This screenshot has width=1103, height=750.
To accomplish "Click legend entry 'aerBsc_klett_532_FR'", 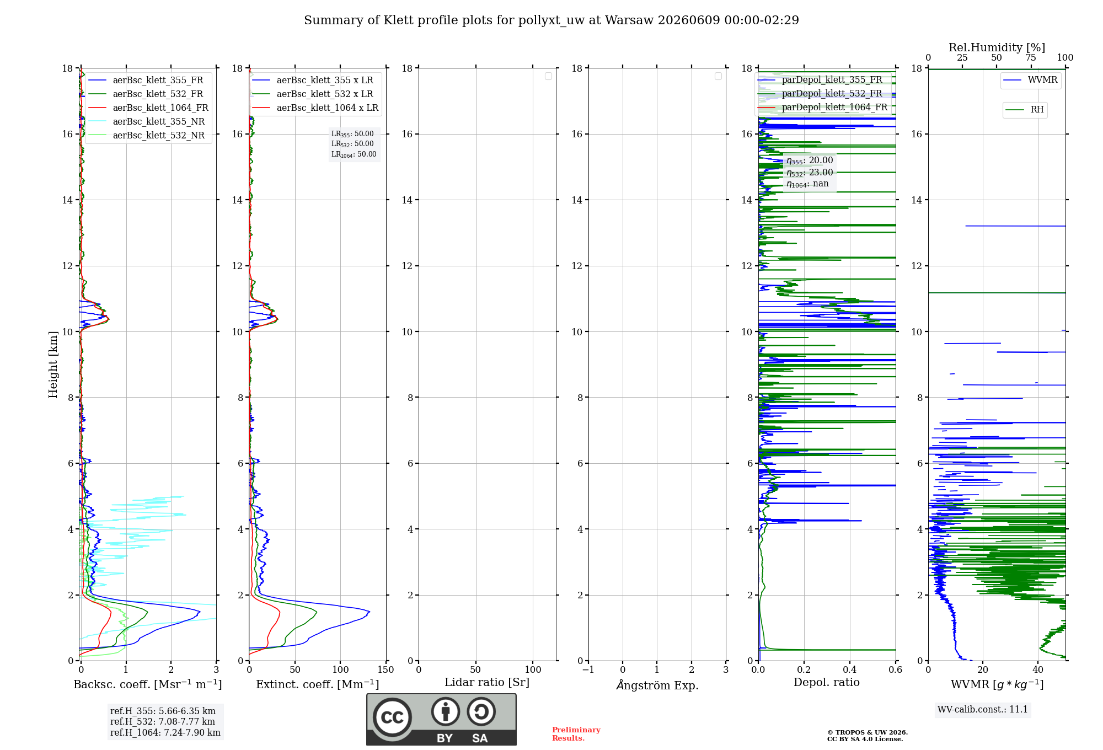I will point(158,94).
